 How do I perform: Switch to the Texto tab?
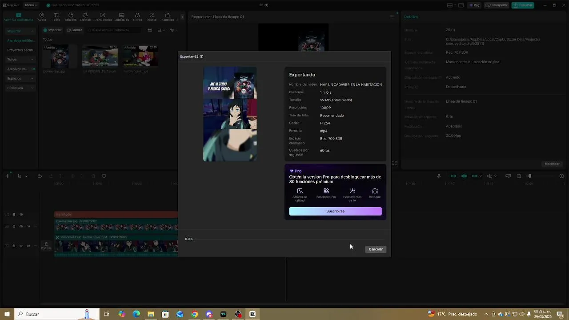[x=56, y=17]
